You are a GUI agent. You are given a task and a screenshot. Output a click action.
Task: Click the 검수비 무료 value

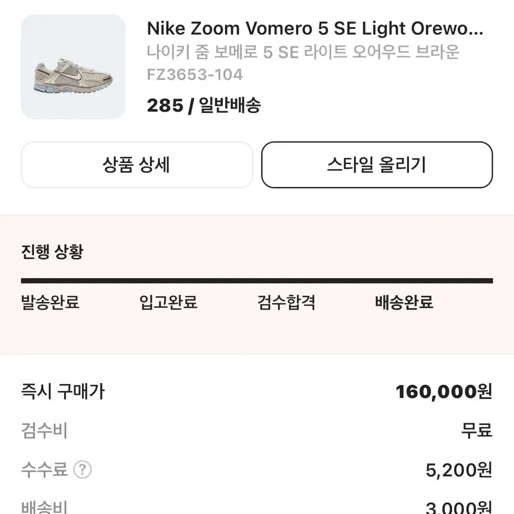477,430
